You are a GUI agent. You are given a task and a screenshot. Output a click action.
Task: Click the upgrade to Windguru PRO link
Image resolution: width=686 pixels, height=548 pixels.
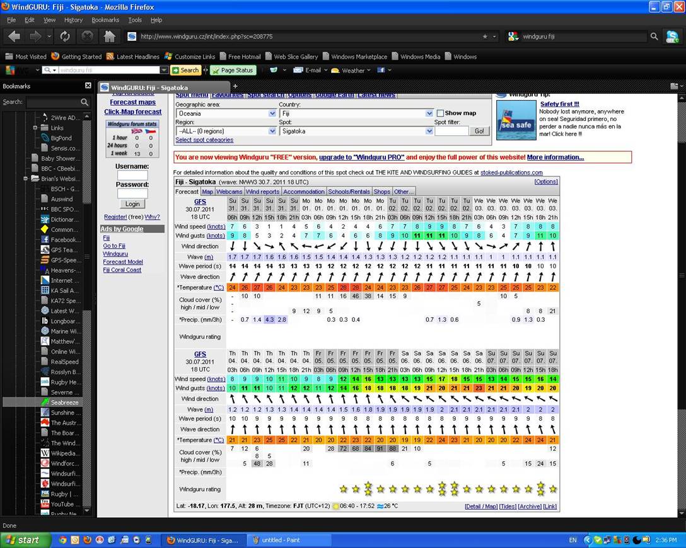(x=361, y=157)
